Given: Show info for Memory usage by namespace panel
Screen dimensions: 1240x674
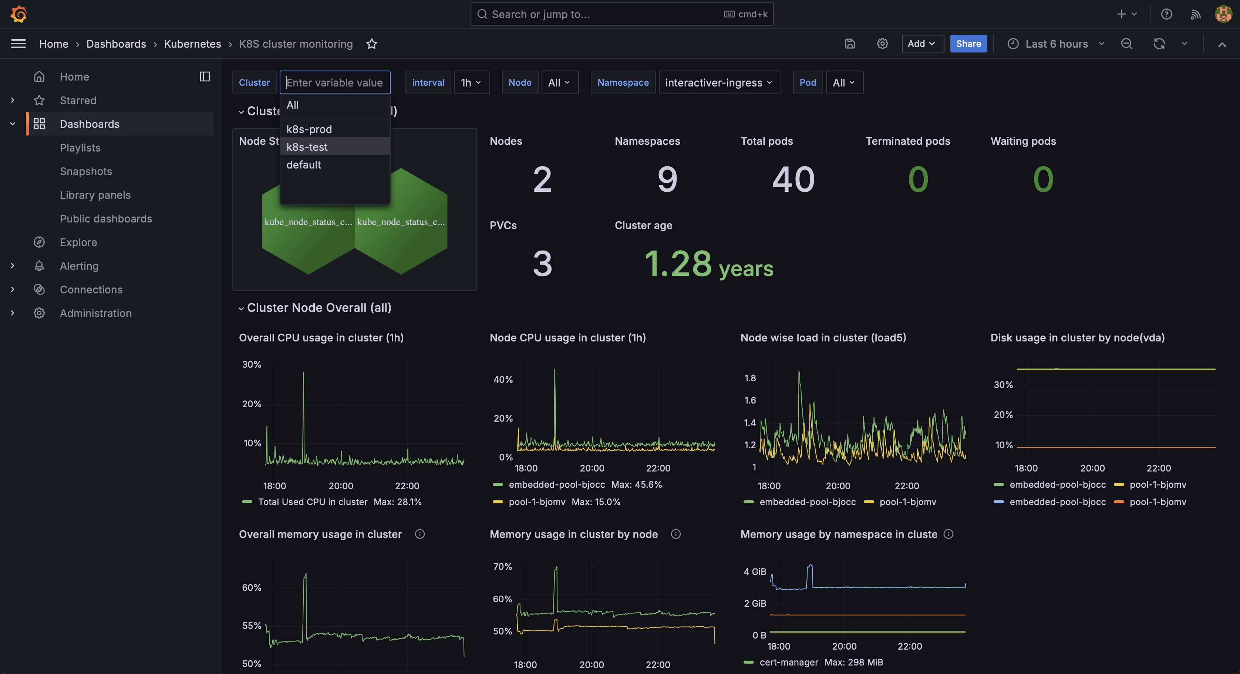Looking at the screenshot, I should (x=948, y=534).
